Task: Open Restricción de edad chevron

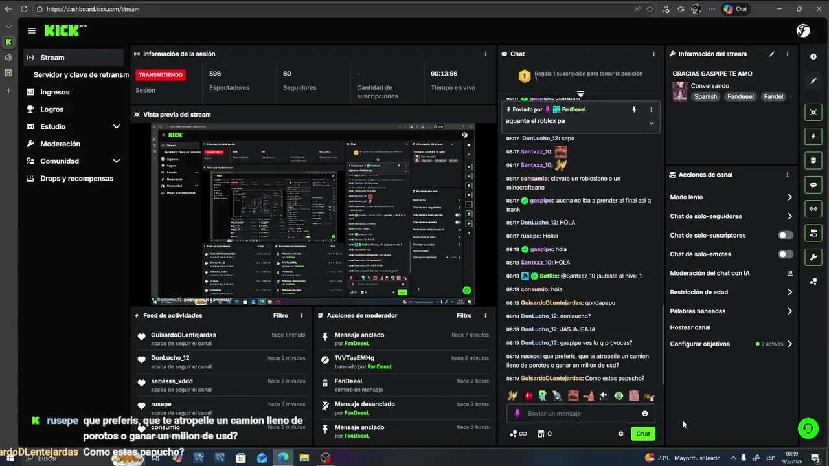Action: 789,293
